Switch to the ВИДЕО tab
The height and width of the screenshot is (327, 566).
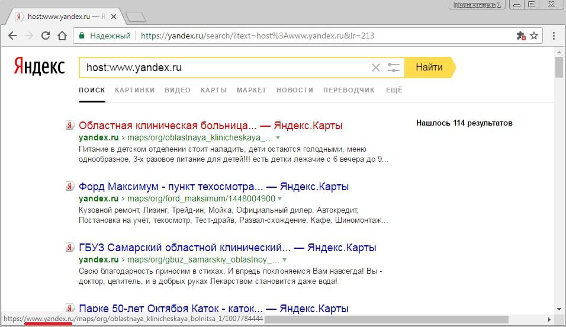tap(178, 90)
